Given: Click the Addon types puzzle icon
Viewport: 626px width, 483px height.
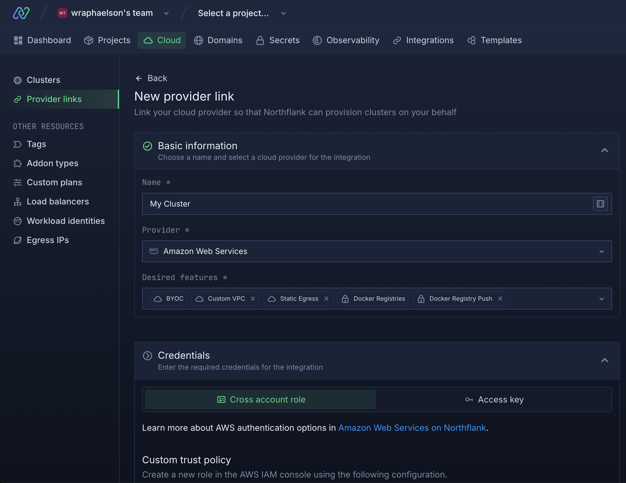Looking at the screenshot, I should [x=18, y=163].
